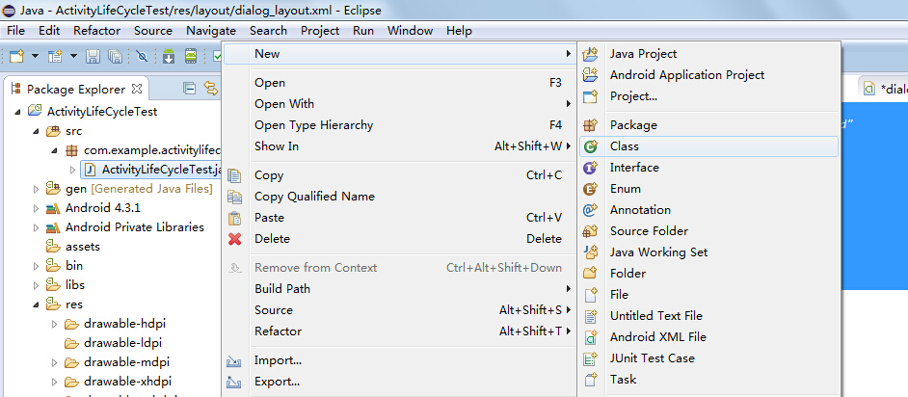Click the Export... icon
Screen dimensions: 908x397
(x=234, y=382)
